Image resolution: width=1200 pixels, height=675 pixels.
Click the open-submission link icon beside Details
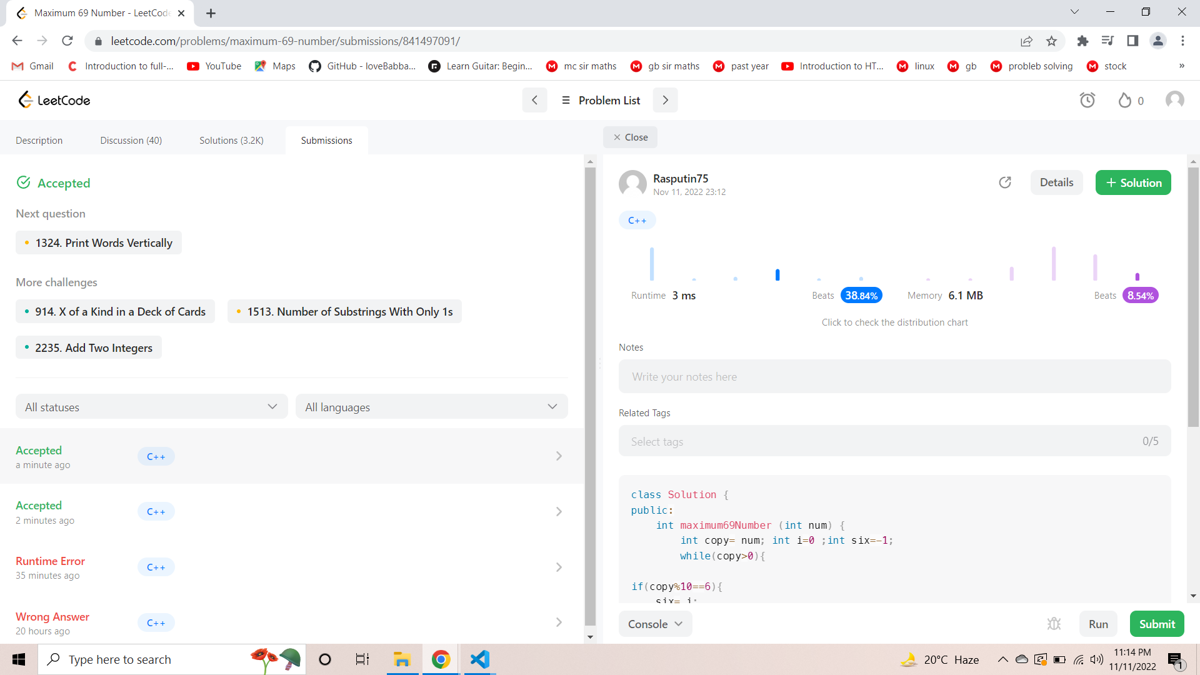click(x=1005, y=182)
